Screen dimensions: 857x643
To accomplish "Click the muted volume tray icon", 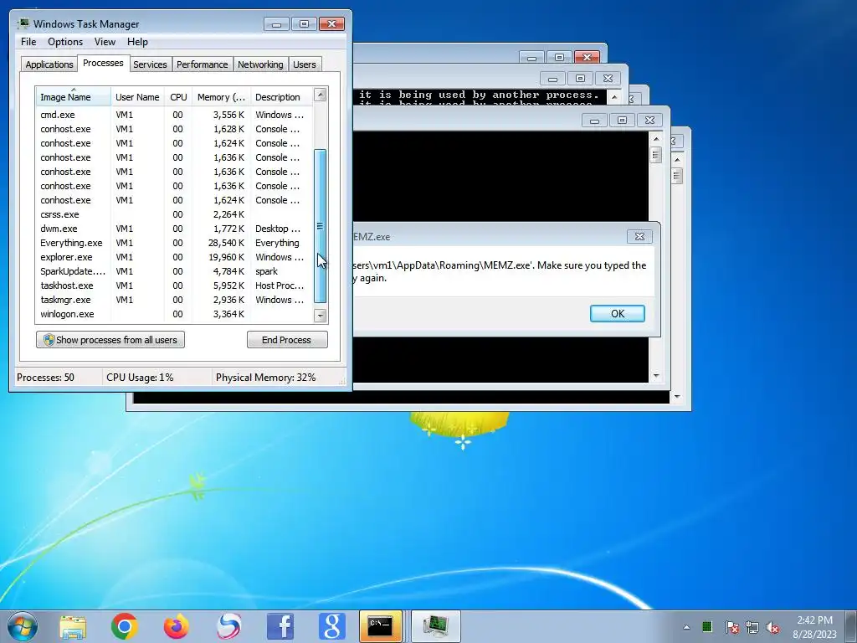I will tap(772, 627).
